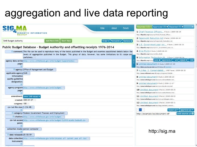Click move icon under csv txt file size

[x=21, y=110]
